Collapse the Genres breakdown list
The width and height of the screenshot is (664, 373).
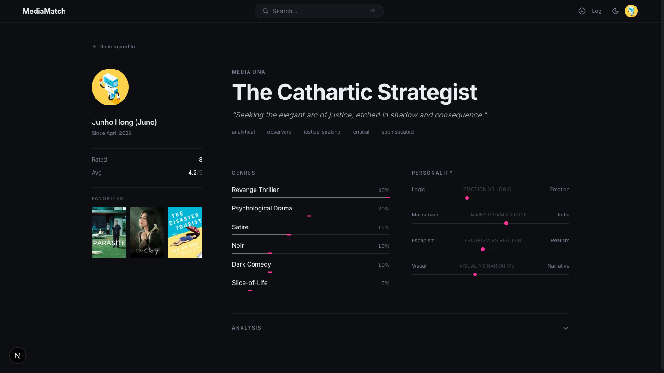pos(243,173)
